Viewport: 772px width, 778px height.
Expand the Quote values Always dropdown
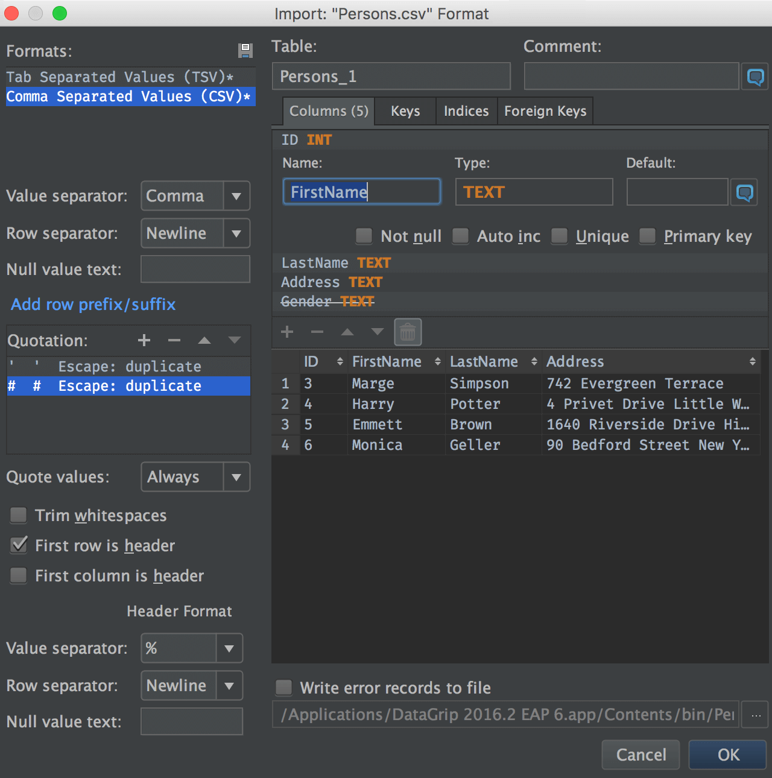click(236, 477)
